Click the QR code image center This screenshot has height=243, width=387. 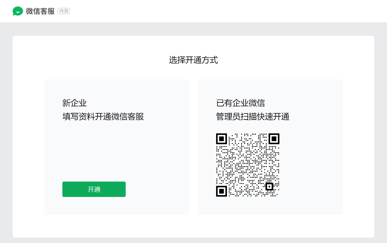click(x=248, y=165)
